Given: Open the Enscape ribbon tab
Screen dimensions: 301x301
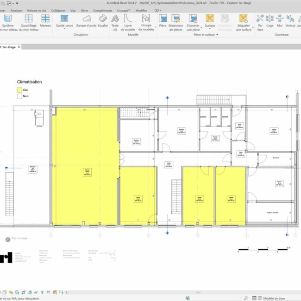Looking at the screenshot, I should click(x=124, y=11).
